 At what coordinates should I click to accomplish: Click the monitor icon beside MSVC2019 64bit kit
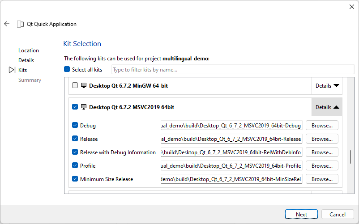(x=84, y=107)
